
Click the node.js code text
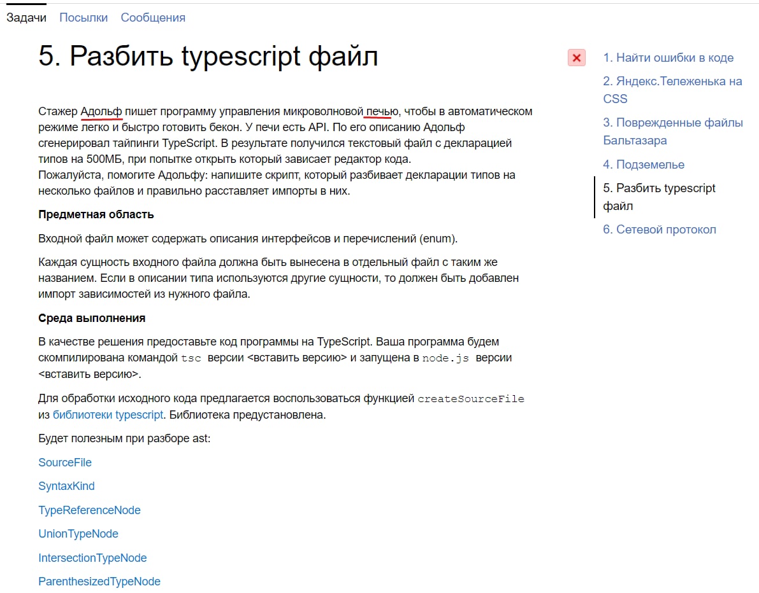[x=445, y=358]
